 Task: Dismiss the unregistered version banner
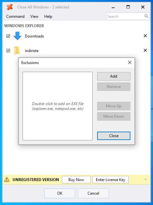146,179
